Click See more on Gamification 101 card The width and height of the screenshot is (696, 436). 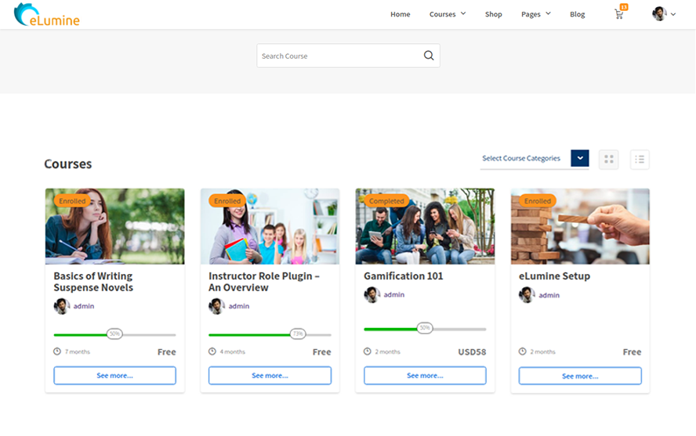click(425, 375)
